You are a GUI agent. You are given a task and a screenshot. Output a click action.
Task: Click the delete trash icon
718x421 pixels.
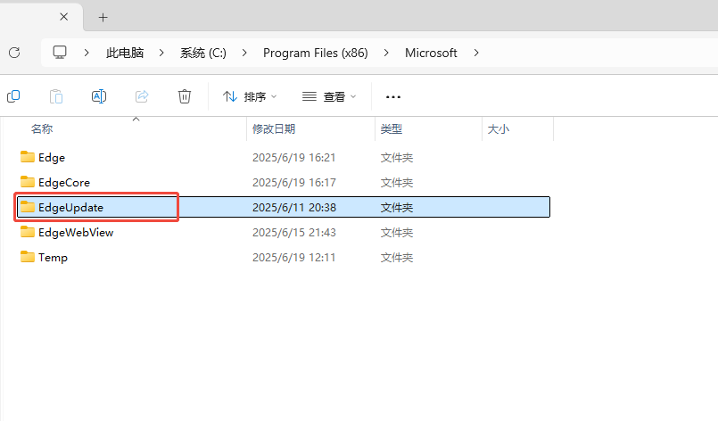[x=185, y=96]
